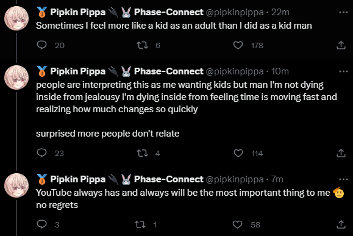Share the 10m tweet
353x236 pixels.
pos(341,153)
